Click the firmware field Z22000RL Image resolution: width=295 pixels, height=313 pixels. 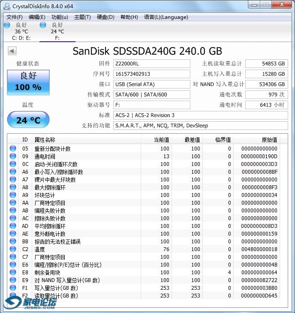pos(152,64)
